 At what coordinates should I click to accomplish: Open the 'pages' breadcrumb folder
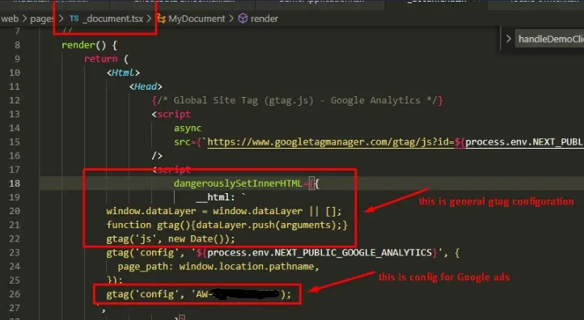[x=42, y=19]
